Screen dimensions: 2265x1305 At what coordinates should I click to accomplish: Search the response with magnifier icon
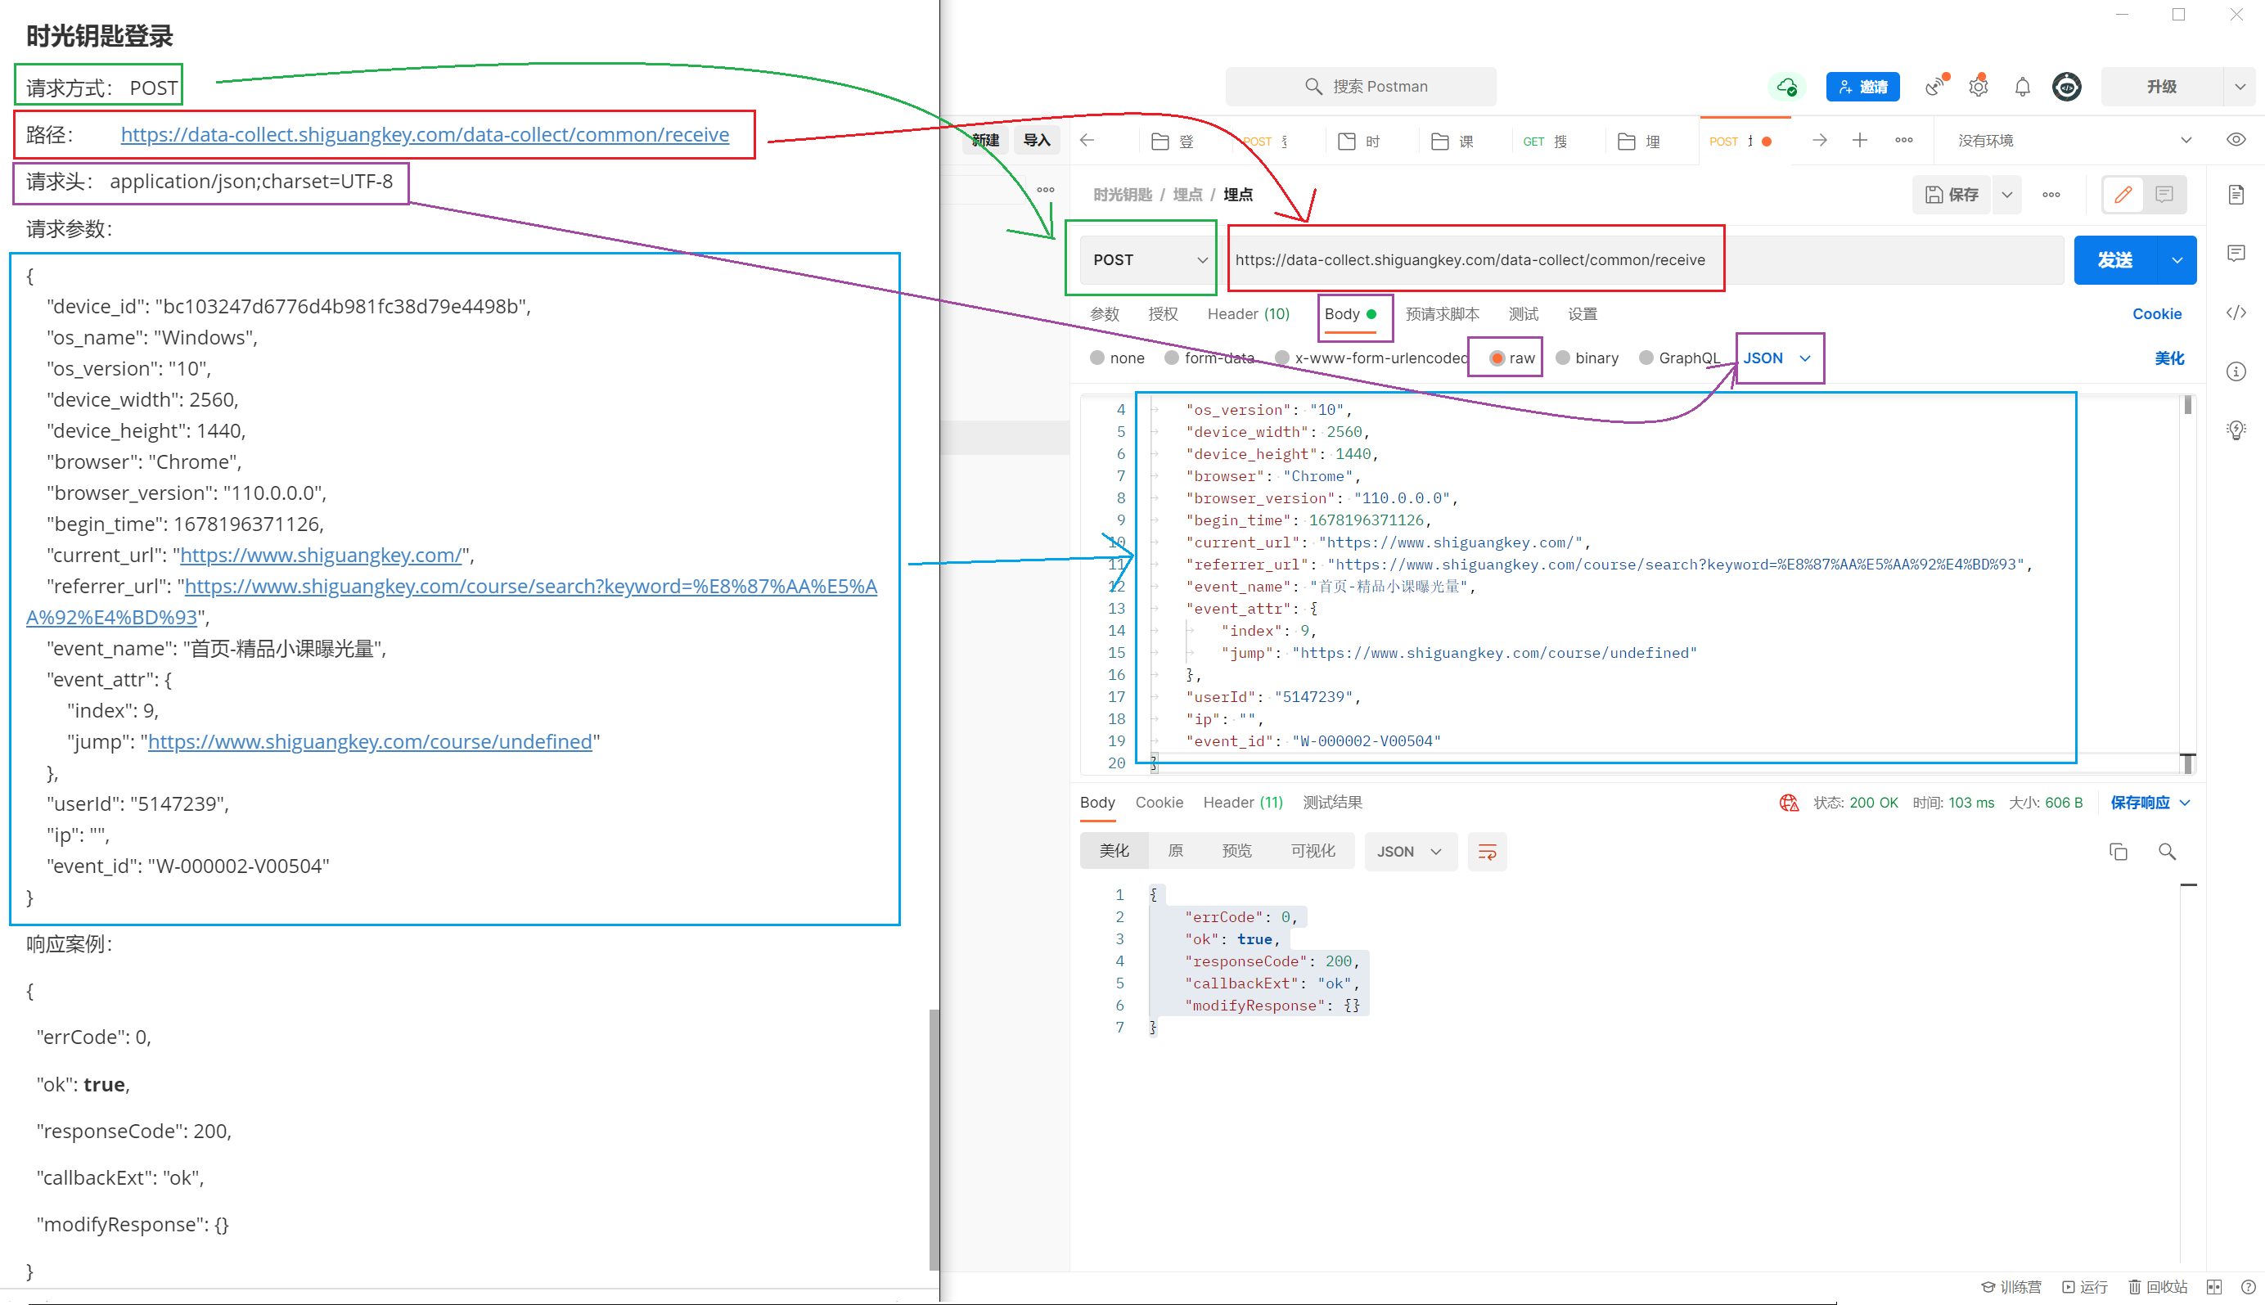[2167, 852]
